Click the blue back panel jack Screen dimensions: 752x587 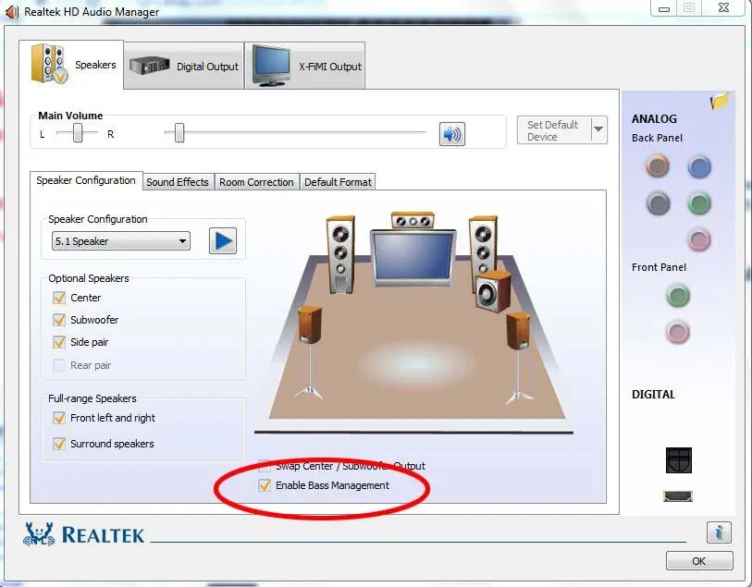point(698,166)
